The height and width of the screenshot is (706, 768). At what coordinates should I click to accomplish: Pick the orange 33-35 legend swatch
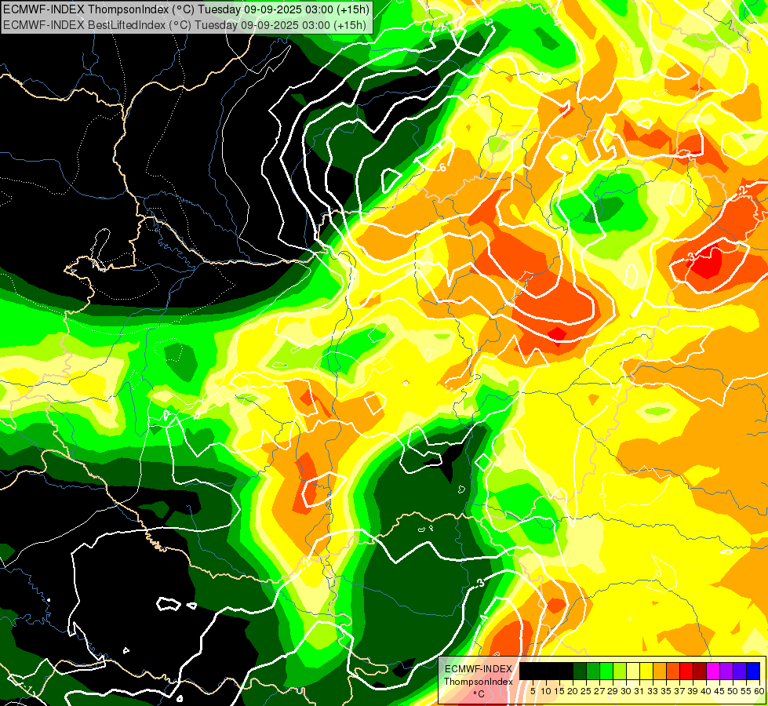[660, 671]
